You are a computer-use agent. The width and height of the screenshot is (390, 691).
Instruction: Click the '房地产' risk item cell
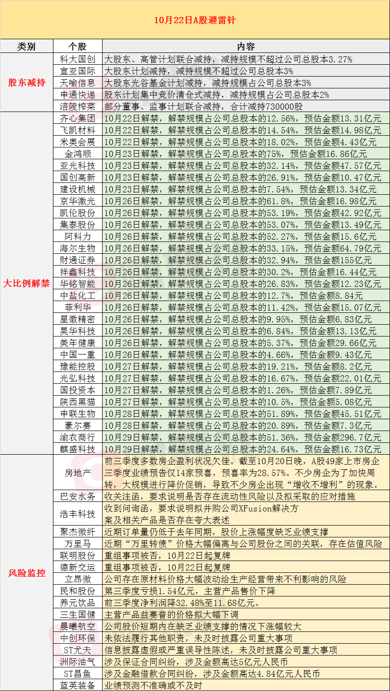click(78, 472)
